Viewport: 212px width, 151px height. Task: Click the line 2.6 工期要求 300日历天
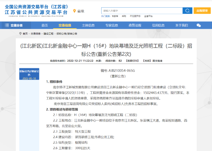pos(72,148)
